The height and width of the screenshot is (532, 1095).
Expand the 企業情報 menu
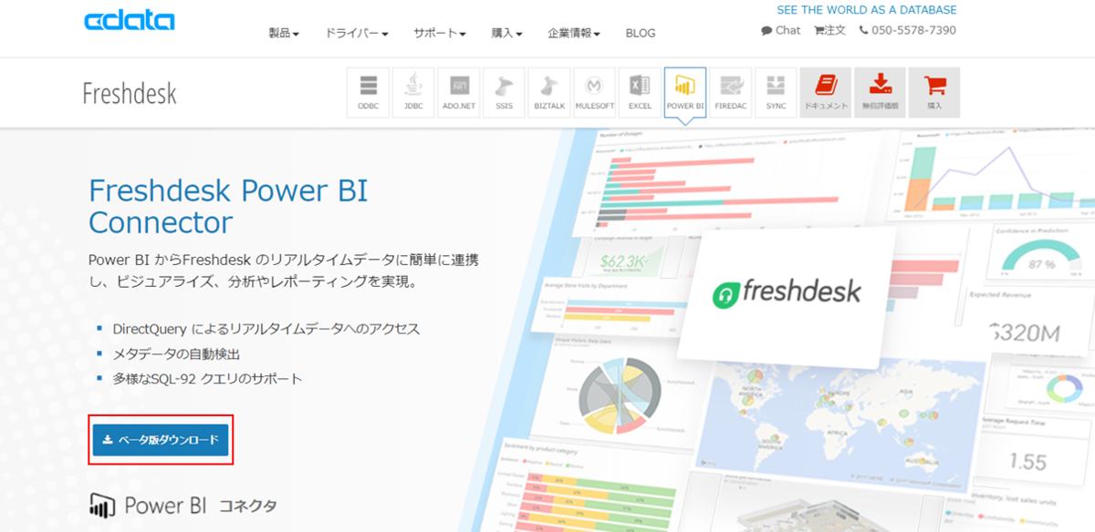574,33
